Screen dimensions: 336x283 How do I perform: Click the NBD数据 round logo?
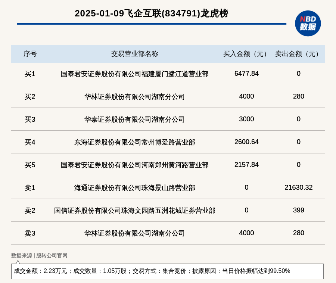[308, 24]
